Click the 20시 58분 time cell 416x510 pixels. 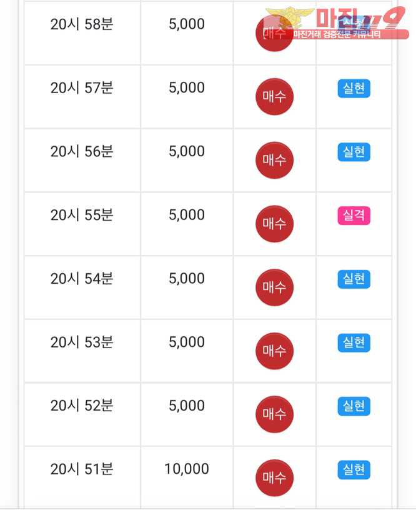(82, 24)
